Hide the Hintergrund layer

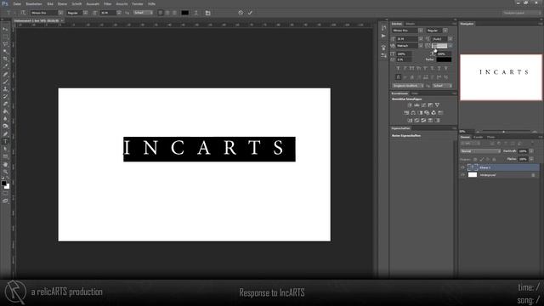[462, 175]
